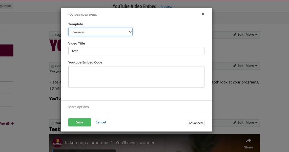The height and width of the screenshot is (152, 289).
Task: Click the drag handle icon on Content widget
Action: point(53,66)
